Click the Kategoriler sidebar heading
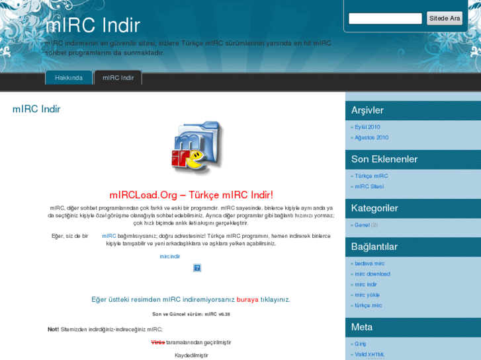The height and width of the screenshot is (360, 481). click(374, 208)
